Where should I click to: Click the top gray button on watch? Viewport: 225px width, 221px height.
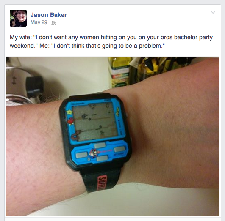(100, 145)
